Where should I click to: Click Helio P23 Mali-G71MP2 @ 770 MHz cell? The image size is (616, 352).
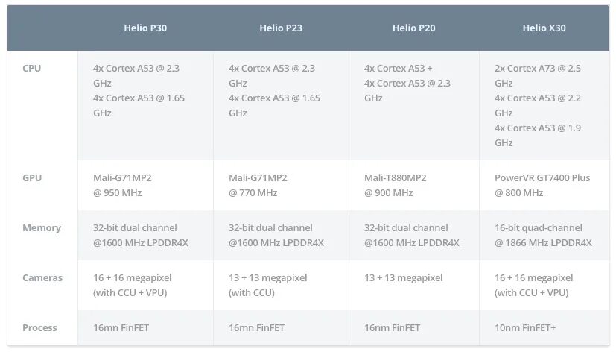point(258,185)
